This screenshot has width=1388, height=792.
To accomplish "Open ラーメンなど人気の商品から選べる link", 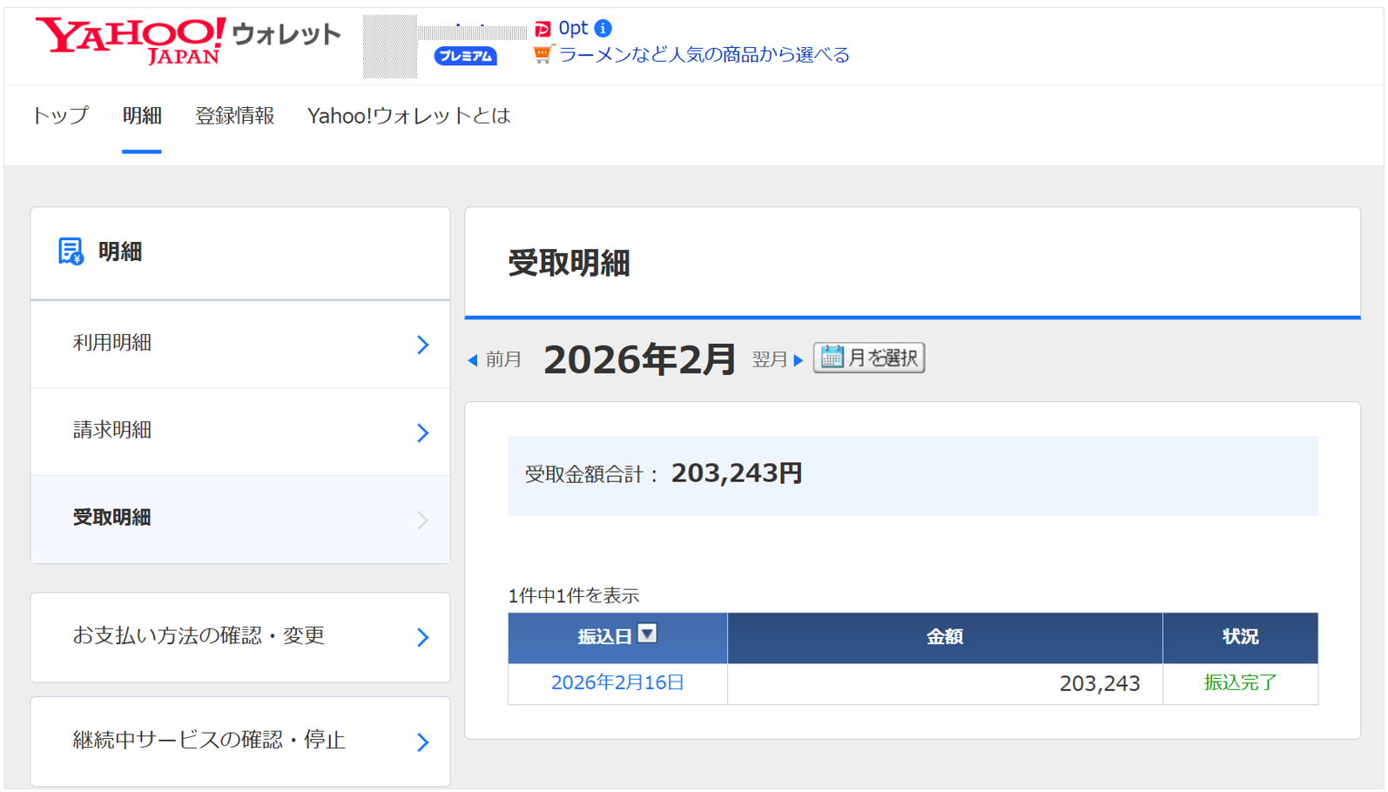I will point(704,55).
